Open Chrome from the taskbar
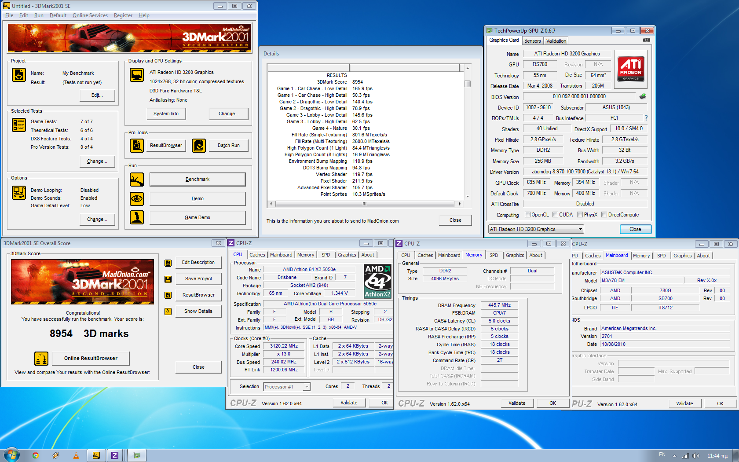739x462 pixels. 35,455
